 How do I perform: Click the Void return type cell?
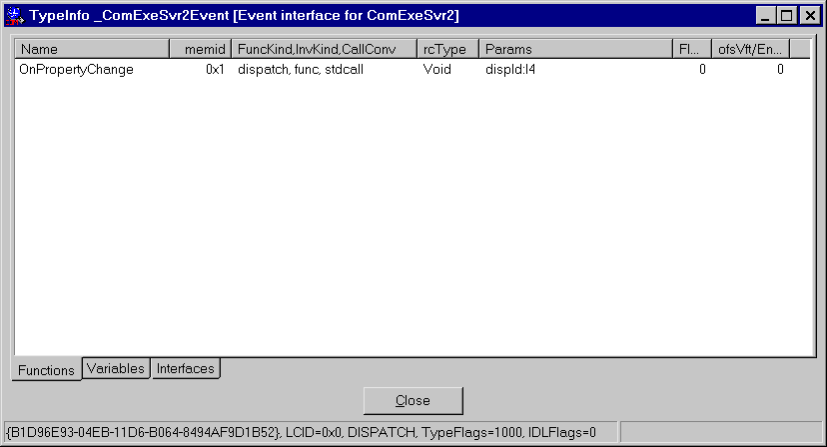point(436,69)
